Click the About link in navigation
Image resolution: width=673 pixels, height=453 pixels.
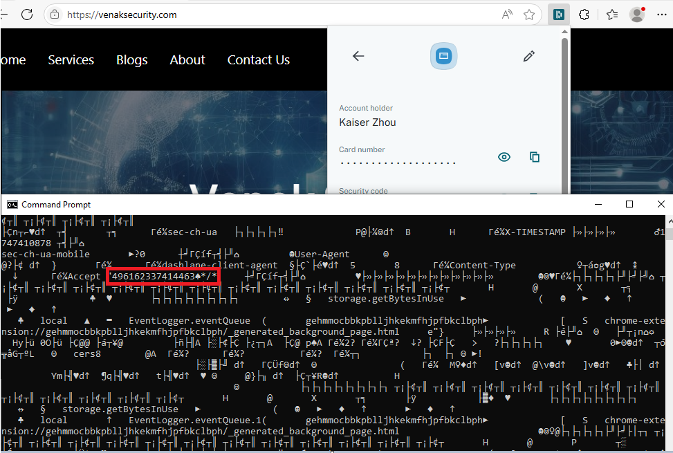[x=187, y=60]
